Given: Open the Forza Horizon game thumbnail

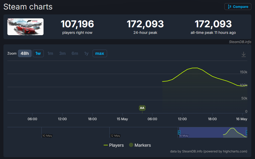Looking at the screenshot, I should click(x=25, y=27).
